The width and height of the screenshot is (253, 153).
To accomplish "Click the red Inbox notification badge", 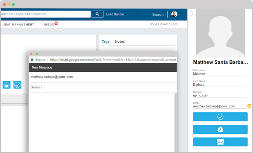I will coord(56,23).
